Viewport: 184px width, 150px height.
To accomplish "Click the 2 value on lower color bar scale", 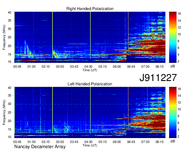I will 178,137.
